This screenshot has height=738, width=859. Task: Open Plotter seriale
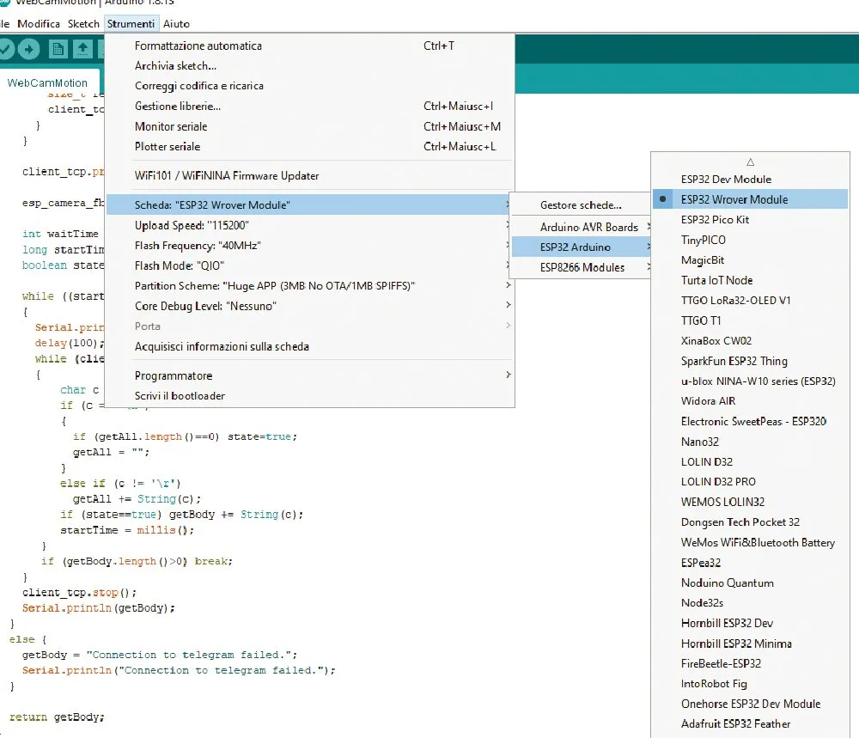click(x=310, y=147)
